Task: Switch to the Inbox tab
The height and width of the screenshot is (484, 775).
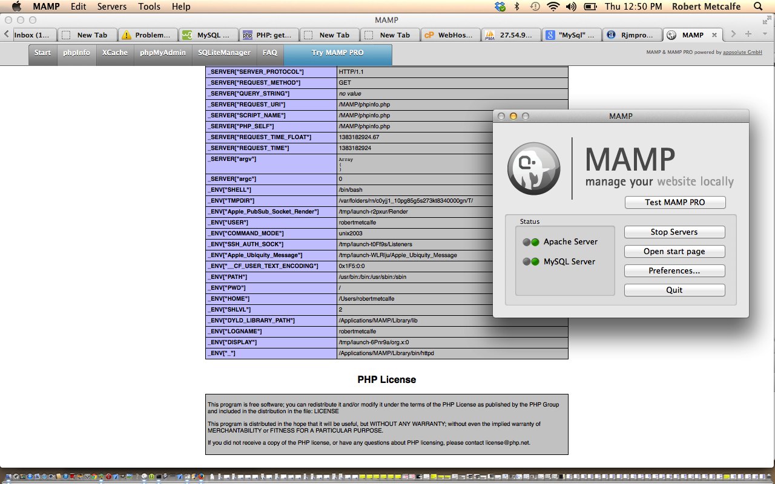Action: tap(34, 35)
